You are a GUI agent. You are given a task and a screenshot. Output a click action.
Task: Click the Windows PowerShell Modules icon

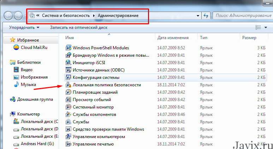point(68,48)
